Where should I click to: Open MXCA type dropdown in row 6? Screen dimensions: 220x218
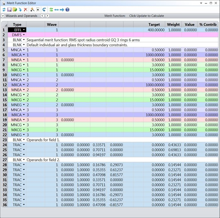(24, 55)
